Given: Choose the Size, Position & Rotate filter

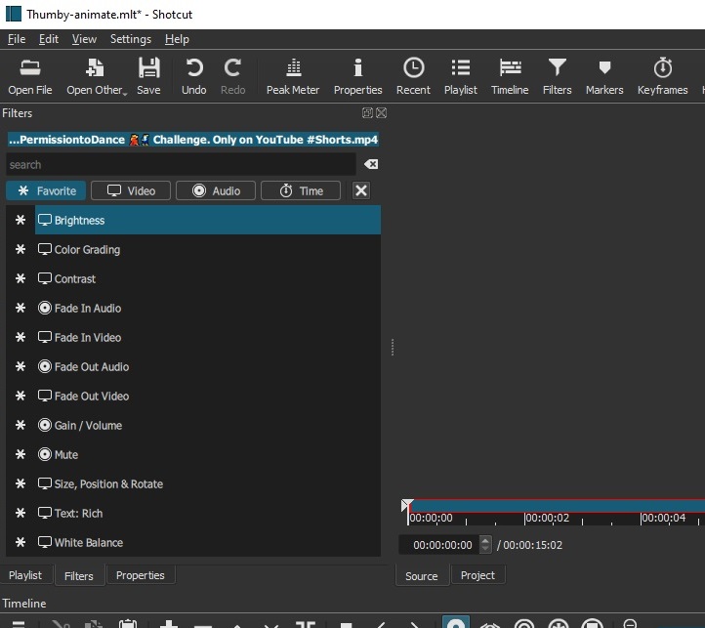Looking at the screenshot, I should (x=108, y=484).
